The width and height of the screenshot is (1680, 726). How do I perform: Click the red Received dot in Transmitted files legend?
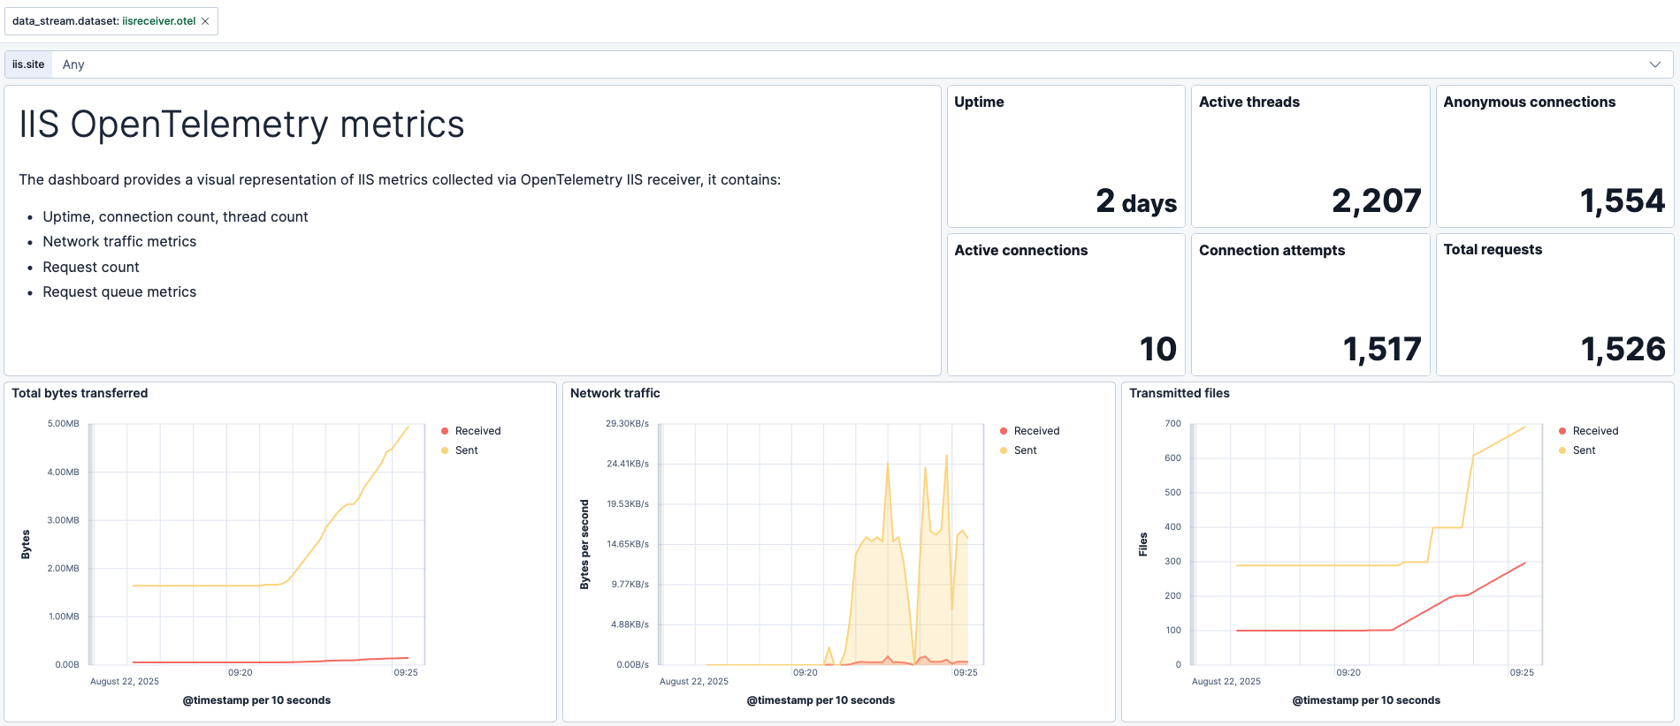(1562, 431)
